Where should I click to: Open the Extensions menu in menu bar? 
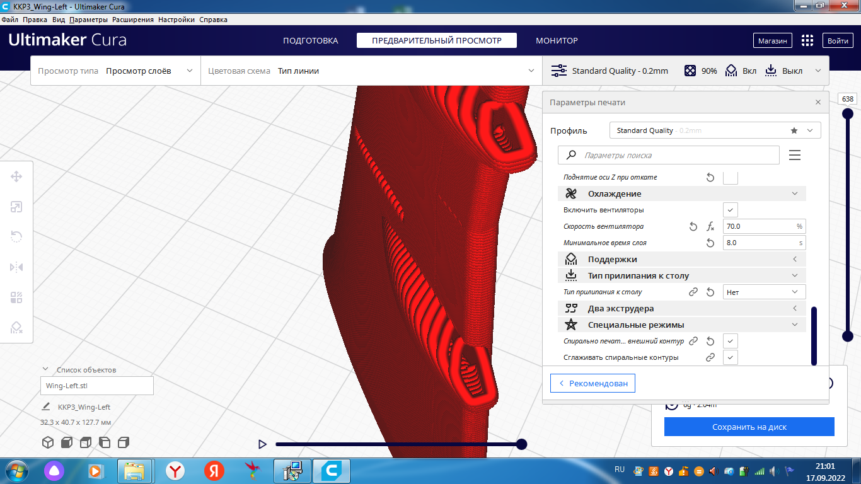(133, 20)
